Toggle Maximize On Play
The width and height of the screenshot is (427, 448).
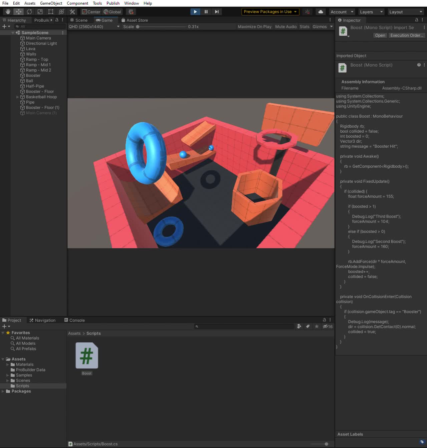pyautogui.click(x=254, y=27)
